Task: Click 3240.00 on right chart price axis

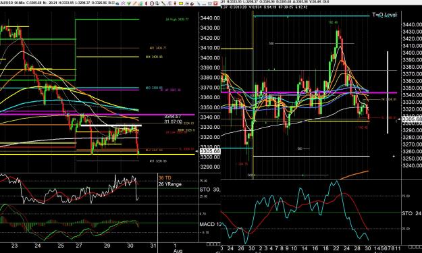Action: tap(412, 165)
